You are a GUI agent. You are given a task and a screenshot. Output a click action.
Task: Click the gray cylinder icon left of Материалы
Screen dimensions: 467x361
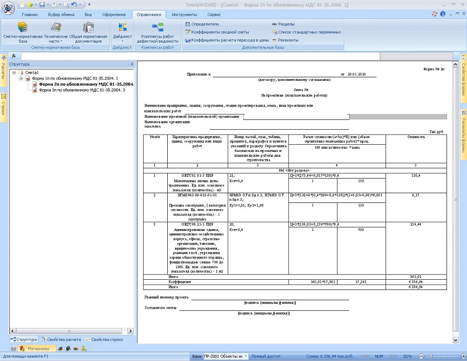(13, 349)
